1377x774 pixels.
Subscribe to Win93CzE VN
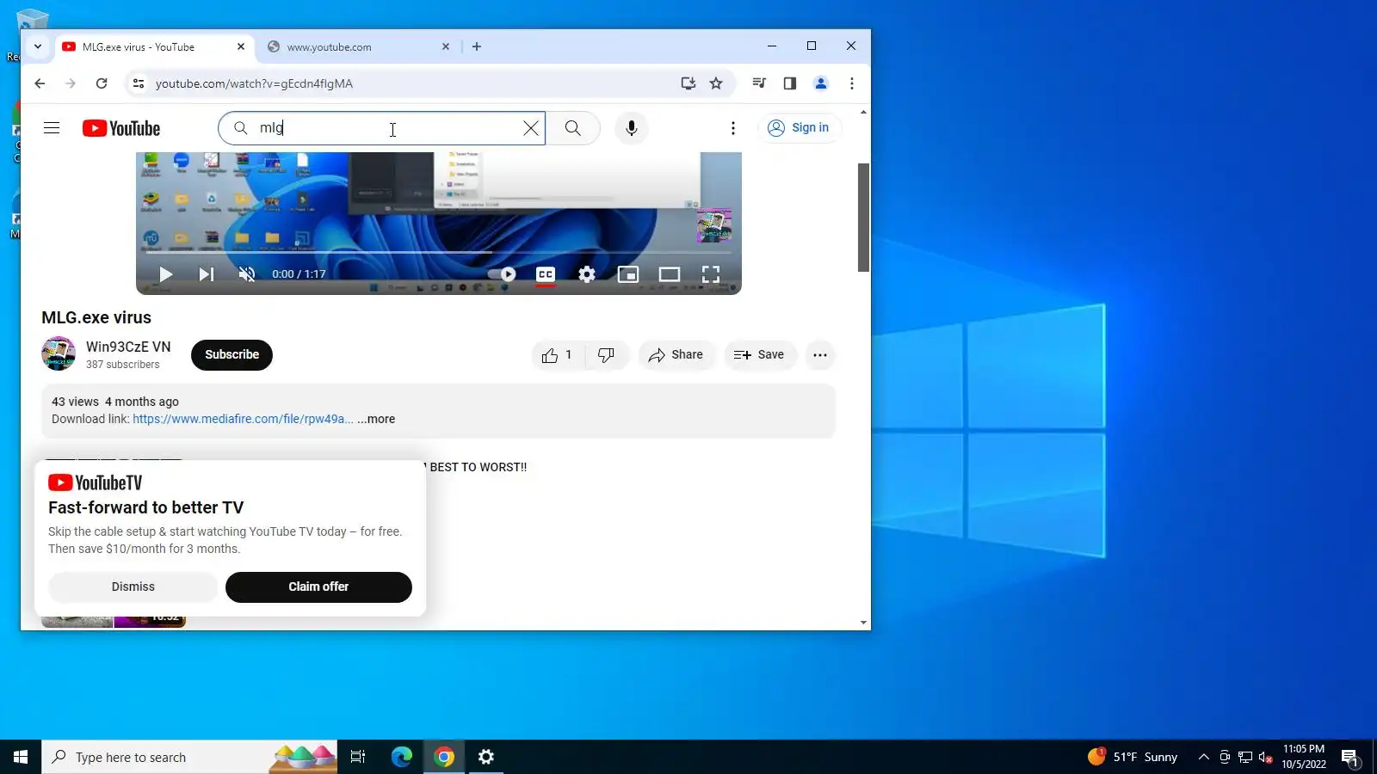tap(232, 354)
